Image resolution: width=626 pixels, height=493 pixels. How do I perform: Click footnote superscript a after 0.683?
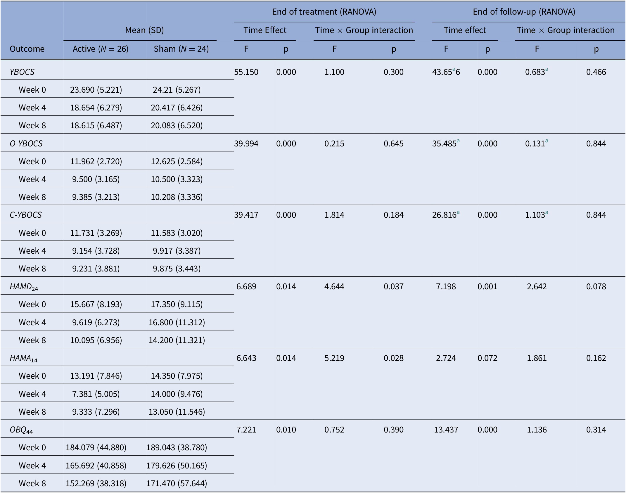[x=547, y=70]
